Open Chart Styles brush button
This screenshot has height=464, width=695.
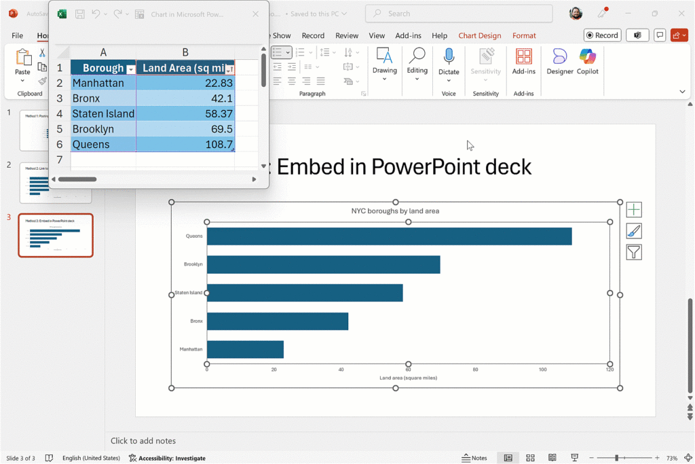(634, 231)
